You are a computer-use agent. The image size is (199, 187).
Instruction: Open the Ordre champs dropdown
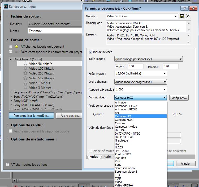(x=165, y=82)
